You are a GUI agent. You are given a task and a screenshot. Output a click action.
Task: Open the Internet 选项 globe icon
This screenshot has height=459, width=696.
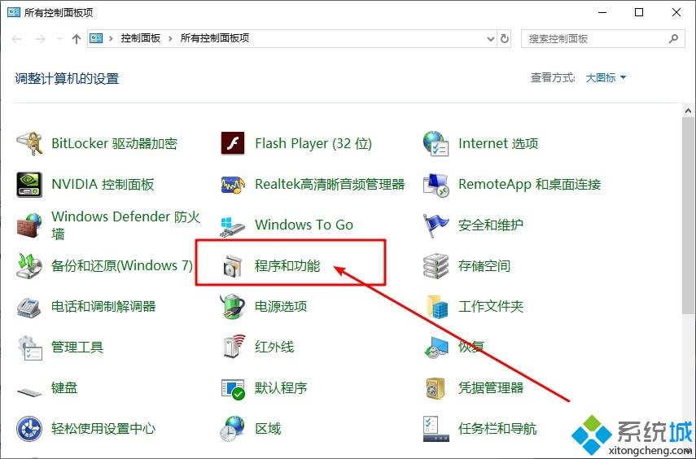436,143
